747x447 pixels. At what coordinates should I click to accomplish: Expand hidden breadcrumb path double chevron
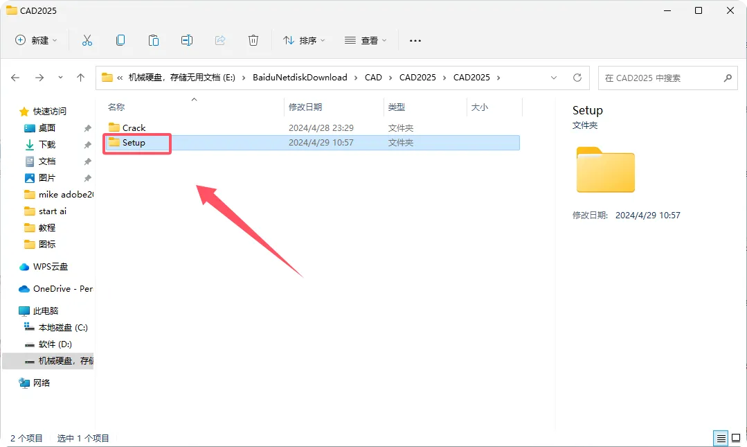pos(120,78)
